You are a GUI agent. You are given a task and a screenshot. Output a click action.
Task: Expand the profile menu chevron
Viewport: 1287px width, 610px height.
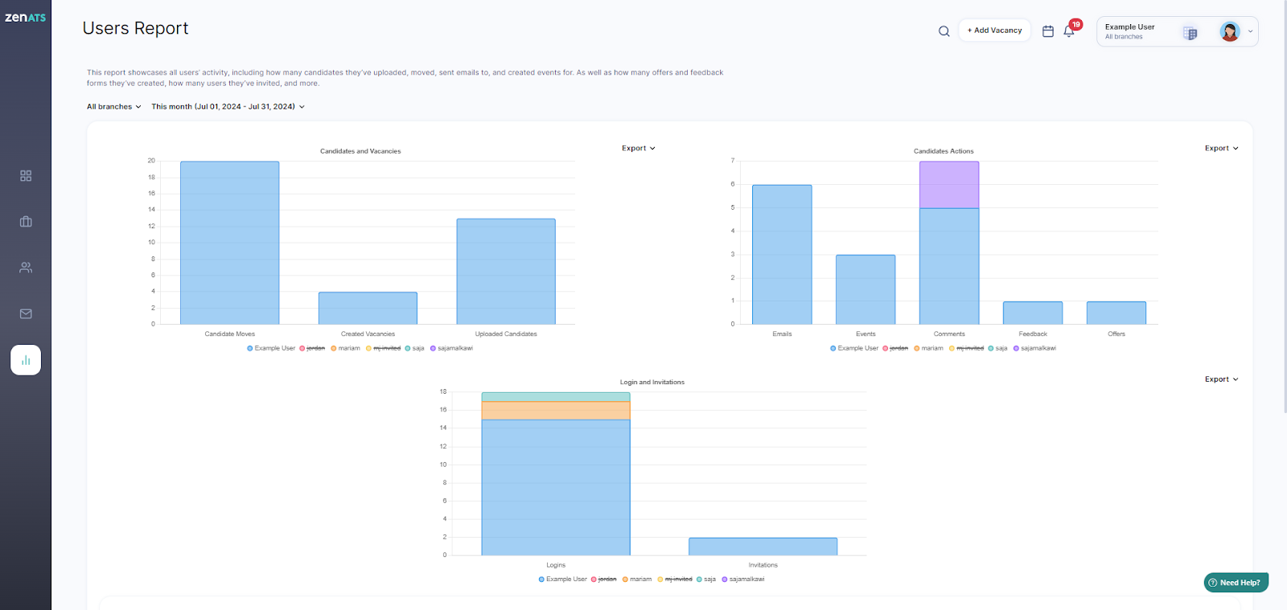coord(1251,31)
